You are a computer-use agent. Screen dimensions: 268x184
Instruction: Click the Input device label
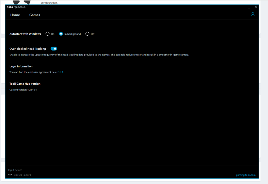15,170
